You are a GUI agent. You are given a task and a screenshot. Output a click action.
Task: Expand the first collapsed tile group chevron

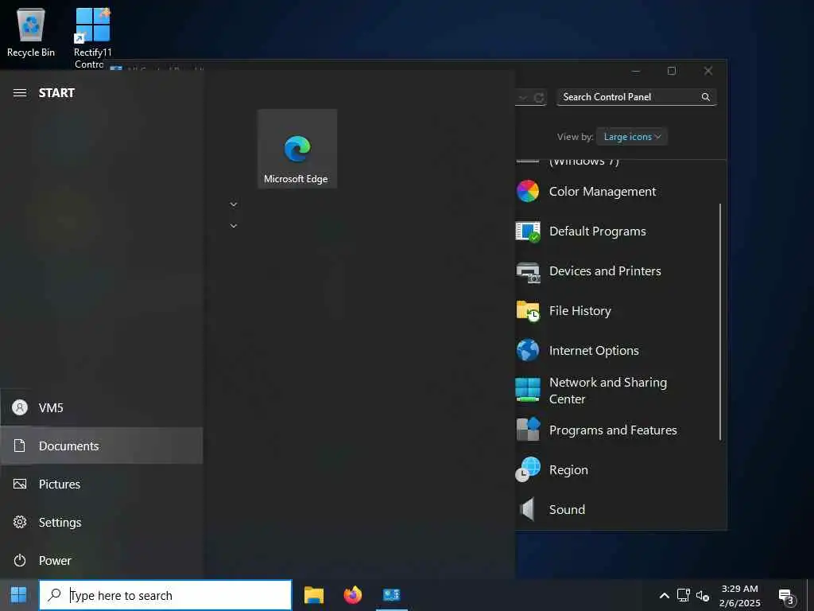(x=234, y=204)
